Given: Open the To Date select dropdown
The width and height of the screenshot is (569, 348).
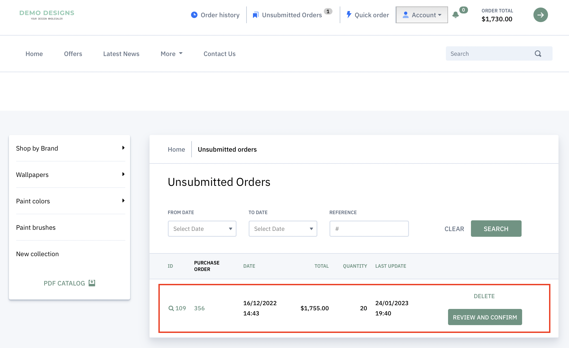Looking at the screenshot, I should (283, 228).
